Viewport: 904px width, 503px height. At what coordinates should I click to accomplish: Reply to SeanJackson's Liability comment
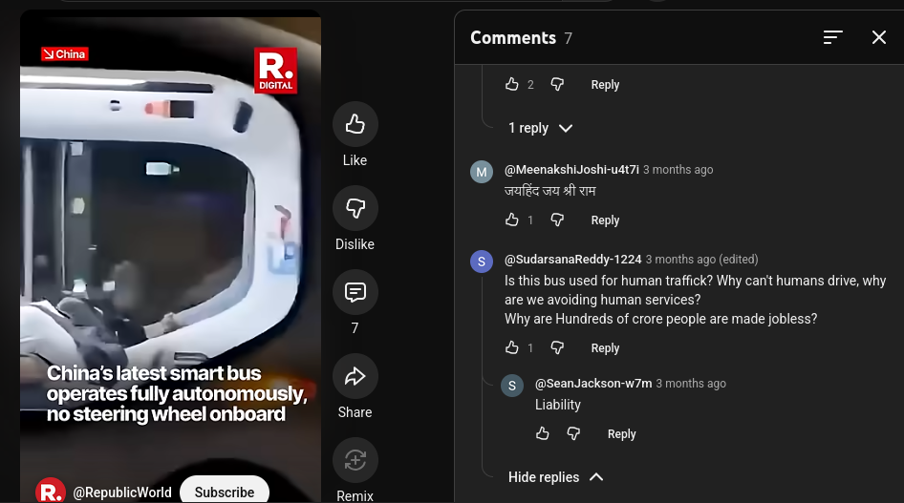click(621, 434)
